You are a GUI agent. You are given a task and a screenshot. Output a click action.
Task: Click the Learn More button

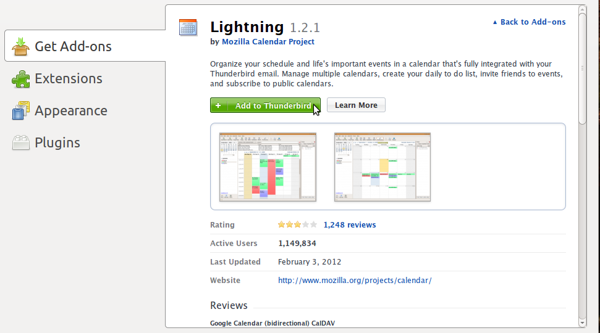point(356,105)
